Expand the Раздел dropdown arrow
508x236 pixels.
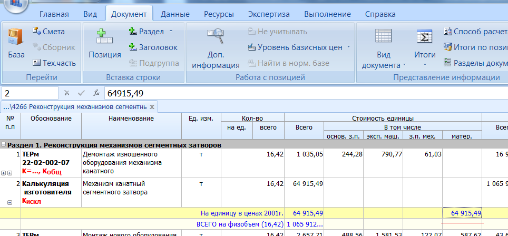pyautogui.click(x=171, y=32)
